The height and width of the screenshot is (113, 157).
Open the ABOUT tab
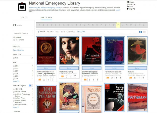(24, 18)
